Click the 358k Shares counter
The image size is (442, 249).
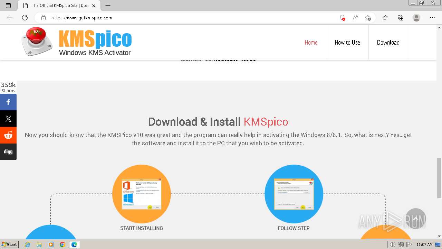tap(8, 87)
